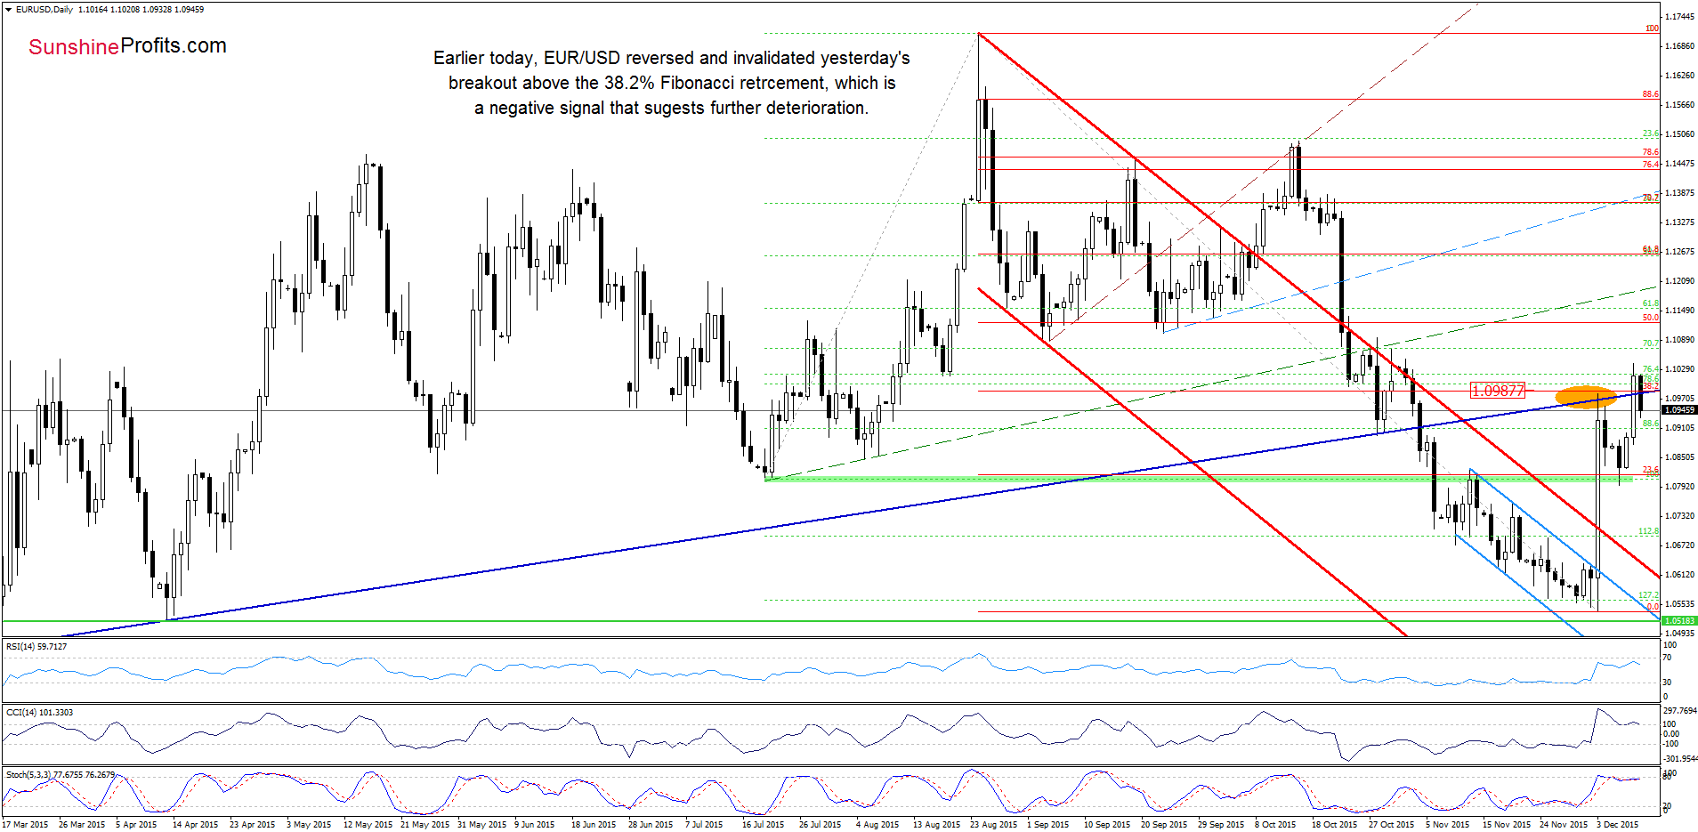Click the 27 Oct 2015 date label
The width and height of the screenshot is (1698, 832).
tap(1391, 825)
